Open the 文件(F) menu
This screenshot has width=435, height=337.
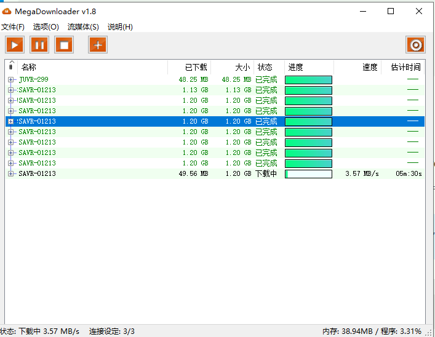13,27
